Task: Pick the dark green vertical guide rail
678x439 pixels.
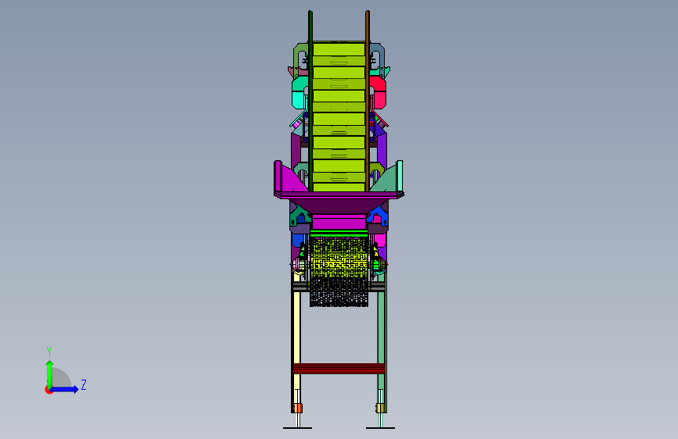Action: click(310, 101)
